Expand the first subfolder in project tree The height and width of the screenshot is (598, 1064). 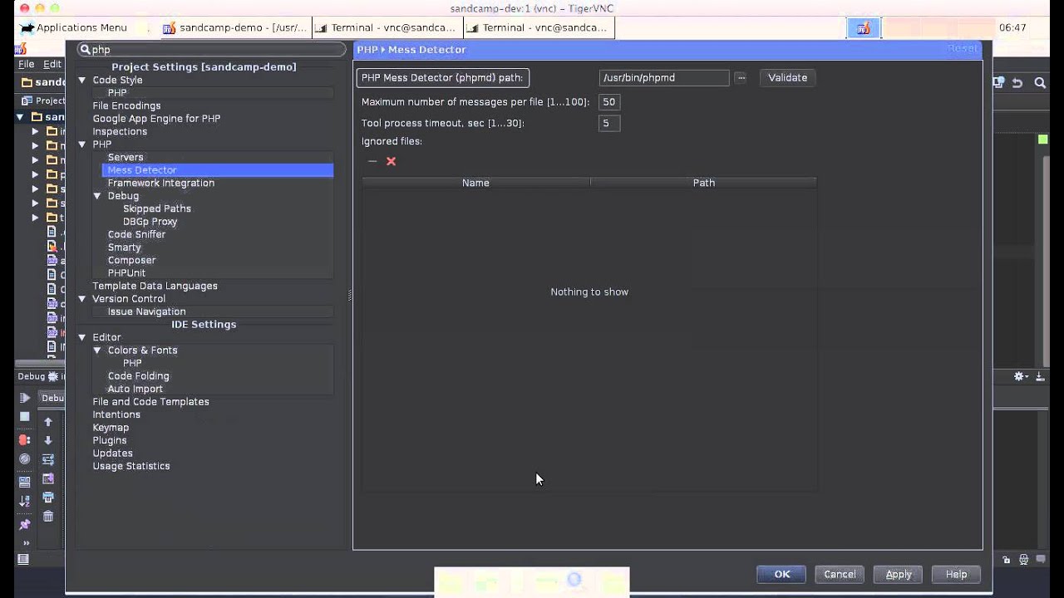click(x=36, y=131)
